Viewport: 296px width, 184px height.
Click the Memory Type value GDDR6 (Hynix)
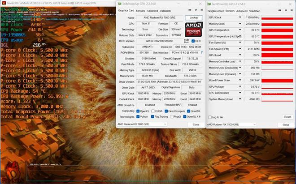[x=150, y=70]
